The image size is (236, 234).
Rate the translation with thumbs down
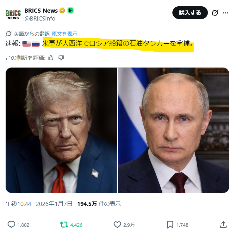(61, 58)
